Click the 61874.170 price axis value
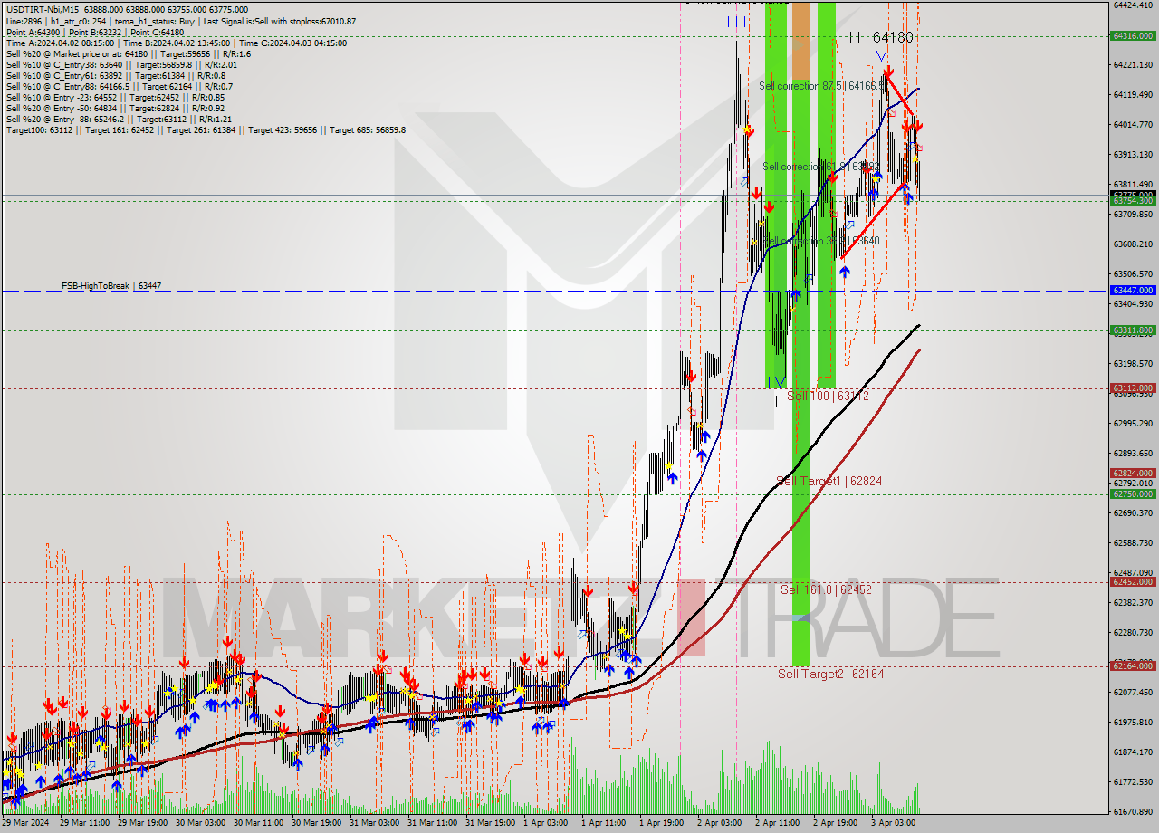Image resolution: width=1159 pixels, height=833 pixels. [x=1133, y=752]
